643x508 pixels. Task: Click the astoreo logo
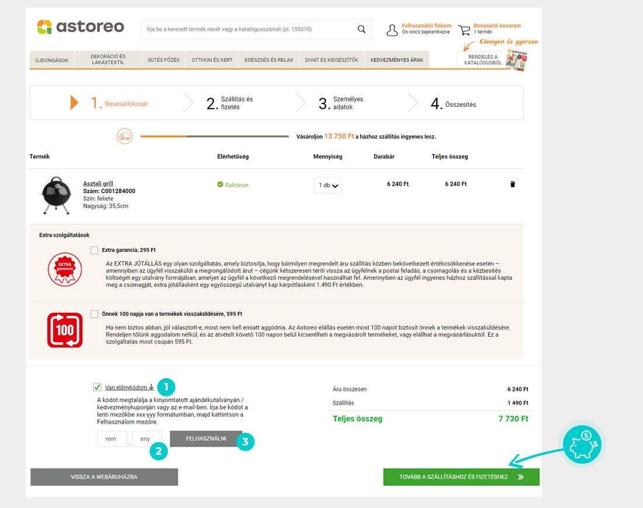[81, 27]
